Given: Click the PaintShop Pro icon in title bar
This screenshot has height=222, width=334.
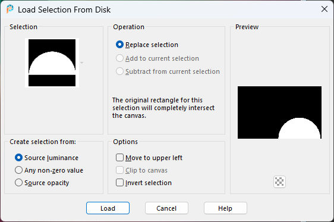Looking at the screenshot, I should [x=10, y=9].
